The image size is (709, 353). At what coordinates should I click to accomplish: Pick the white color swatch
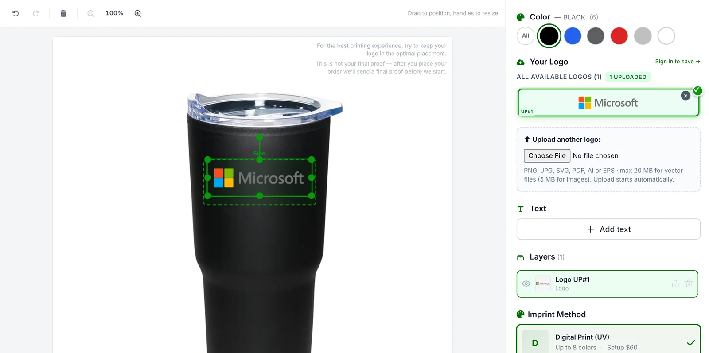click(x=666, y=36)
